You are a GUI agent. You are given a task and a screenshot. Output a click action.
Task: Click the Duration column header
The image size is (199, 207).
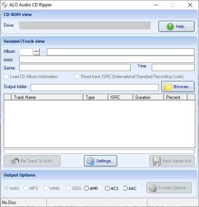(x=148, y=97)
